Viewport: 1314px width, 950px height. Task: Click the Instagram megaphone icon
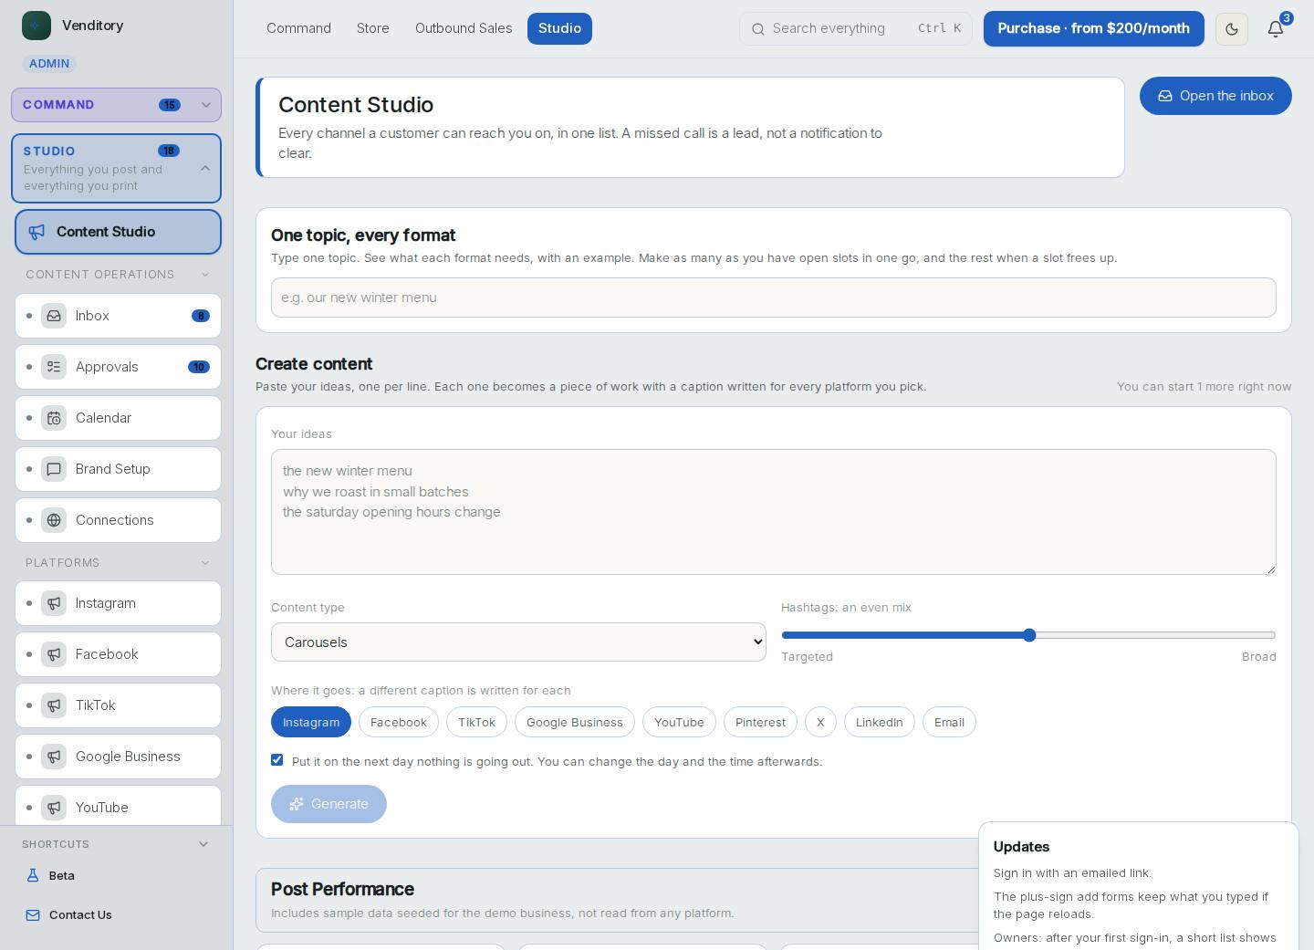[x=54, y=603]
